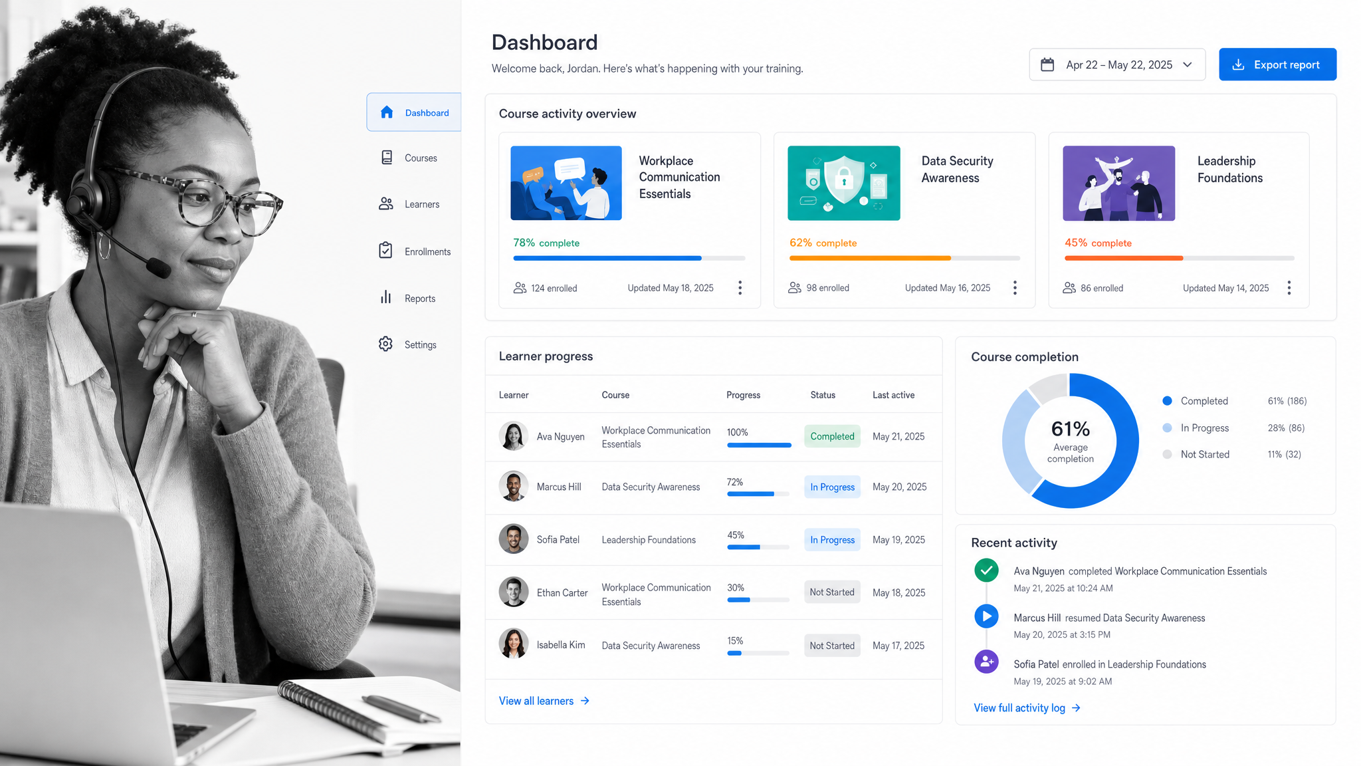Click Ava Nguyen's avatar
Image resolution: width=1361 pixels, height=766 pixels.
[513, 436]
